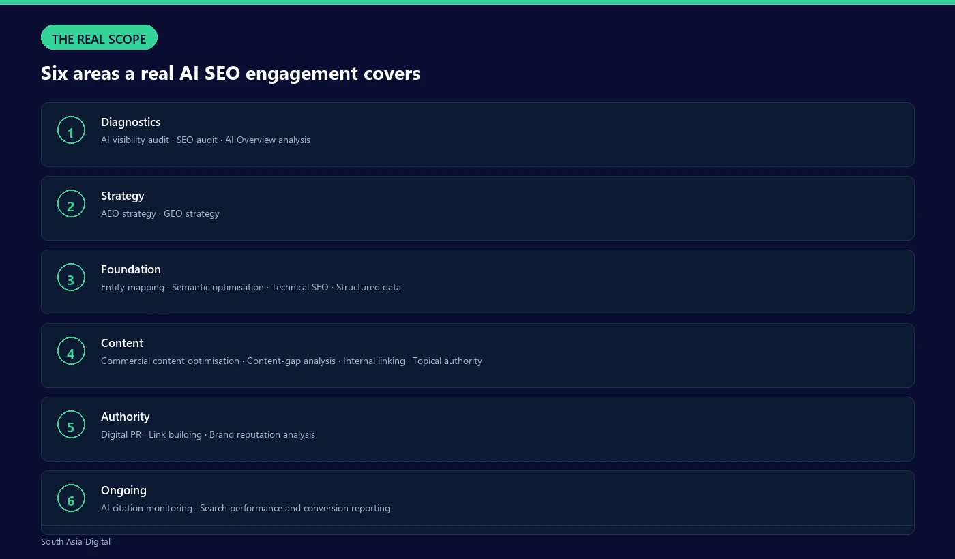Select the Content heading
The image size is (955, 559).
[x=122, y=343]
